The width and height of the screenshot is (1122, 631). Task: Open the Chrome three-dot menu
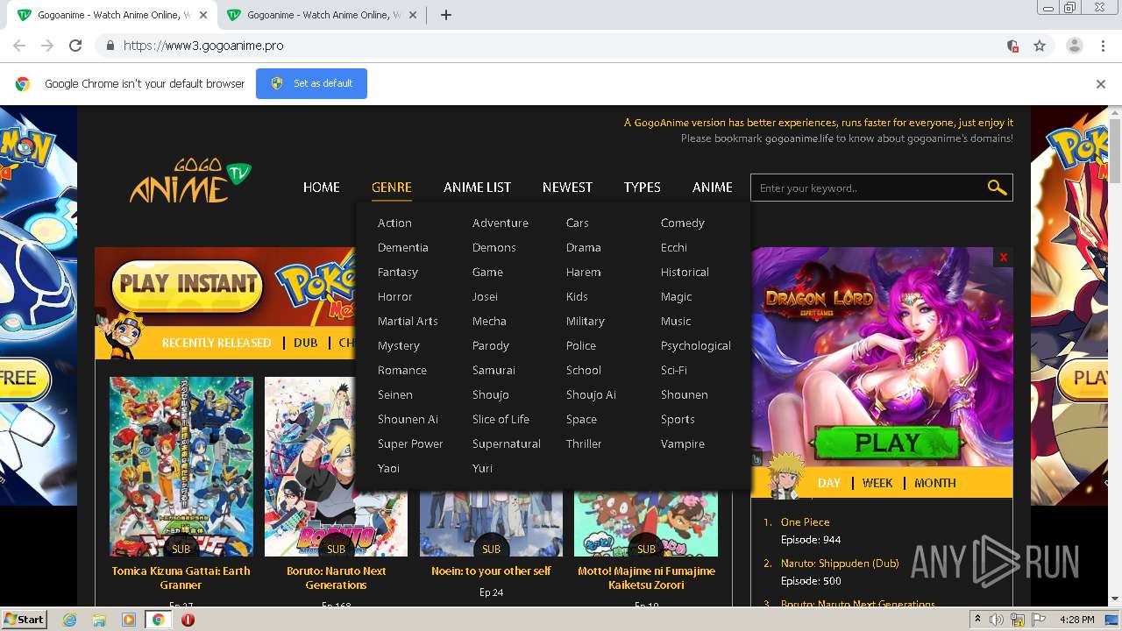tap(1102, 46)
